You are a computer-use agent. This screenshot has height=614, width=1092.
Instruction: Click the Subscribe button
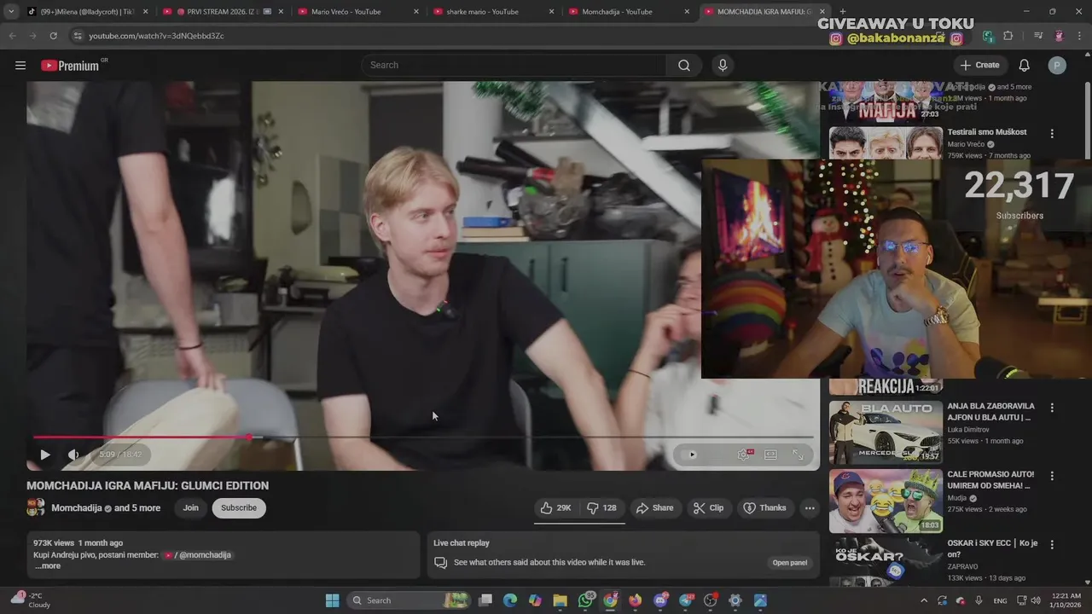click(x=239, y=507)
